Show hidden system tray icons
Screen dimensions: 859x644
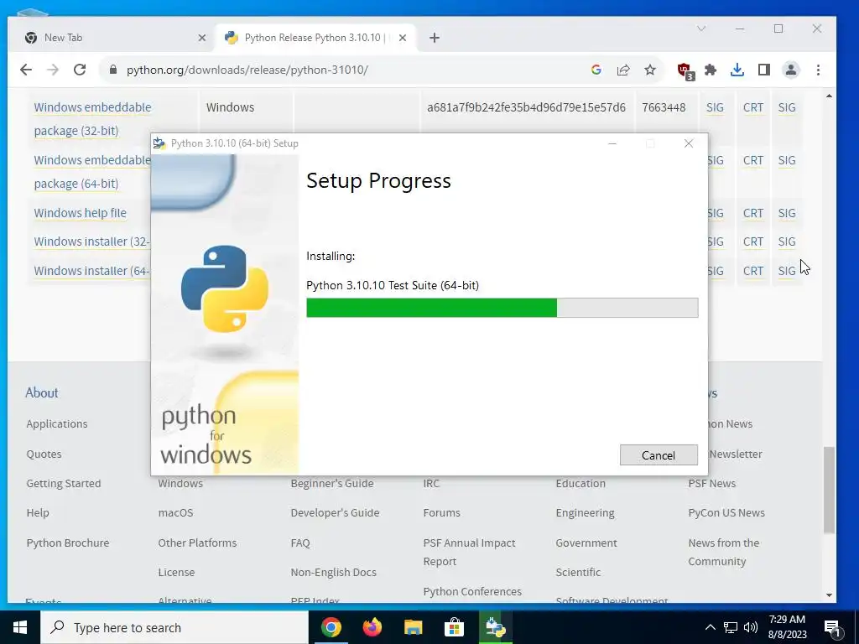(710, 627)
